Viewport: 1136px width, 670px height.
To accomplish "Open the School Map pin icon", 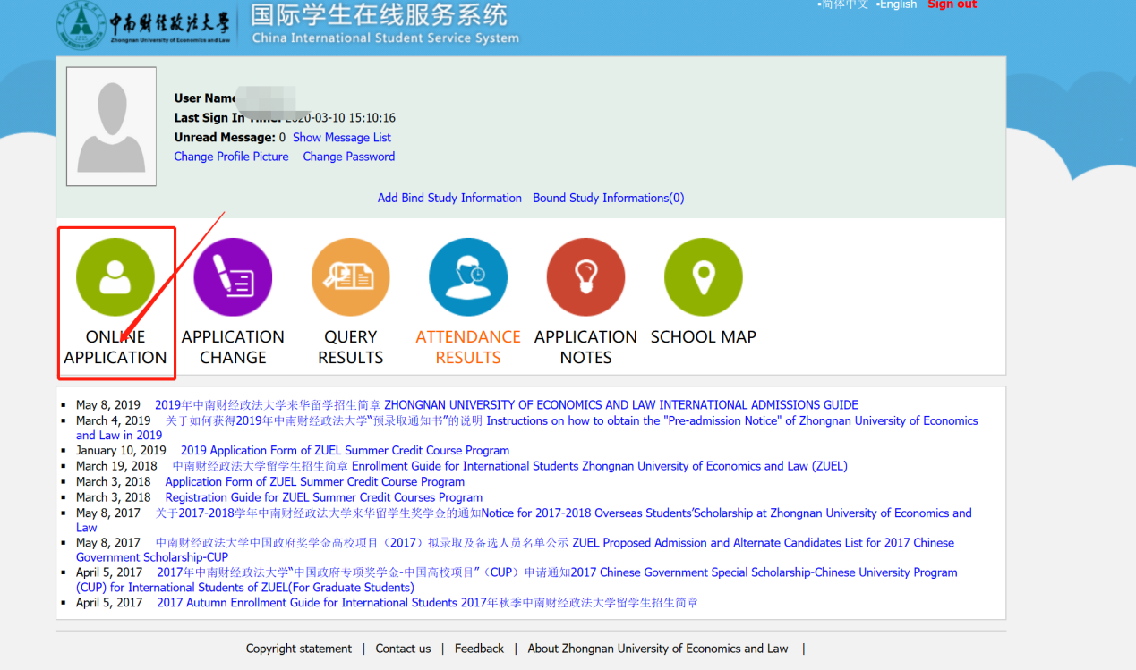I will 703,277.
